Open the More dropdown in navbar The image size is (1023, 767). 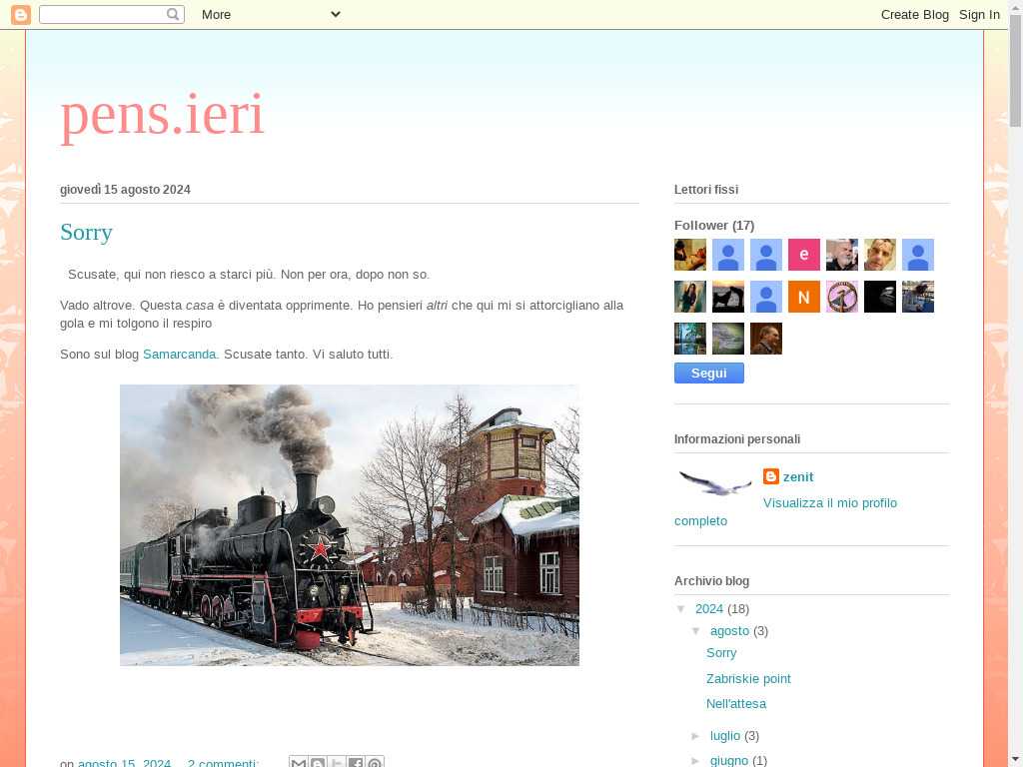[x=270, y=14]
